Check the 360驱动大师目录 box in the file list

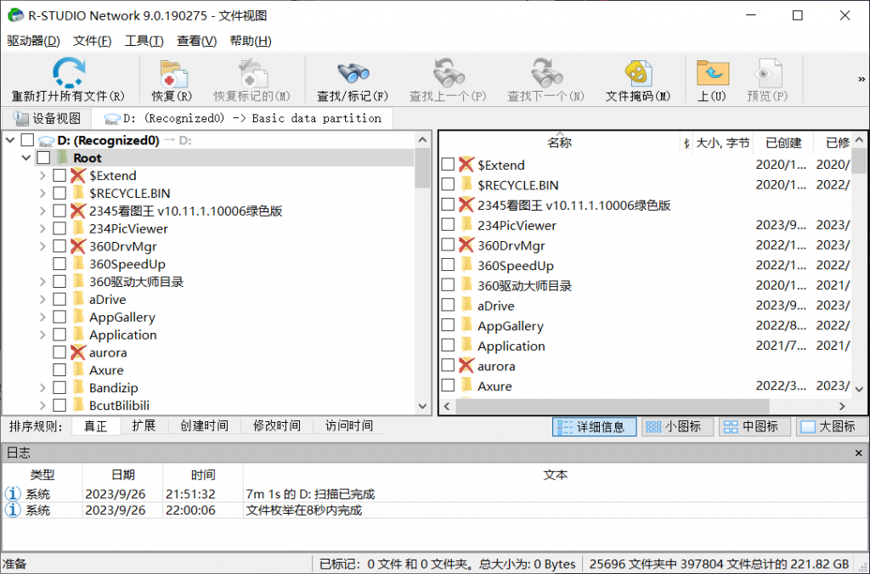pos(448,285)
